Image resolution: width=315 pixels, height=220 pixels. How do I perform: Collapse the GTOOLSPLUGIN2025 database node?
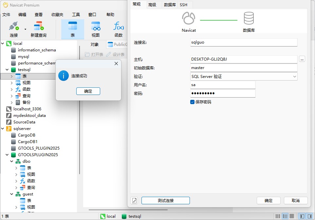click(x=7, y=155)
